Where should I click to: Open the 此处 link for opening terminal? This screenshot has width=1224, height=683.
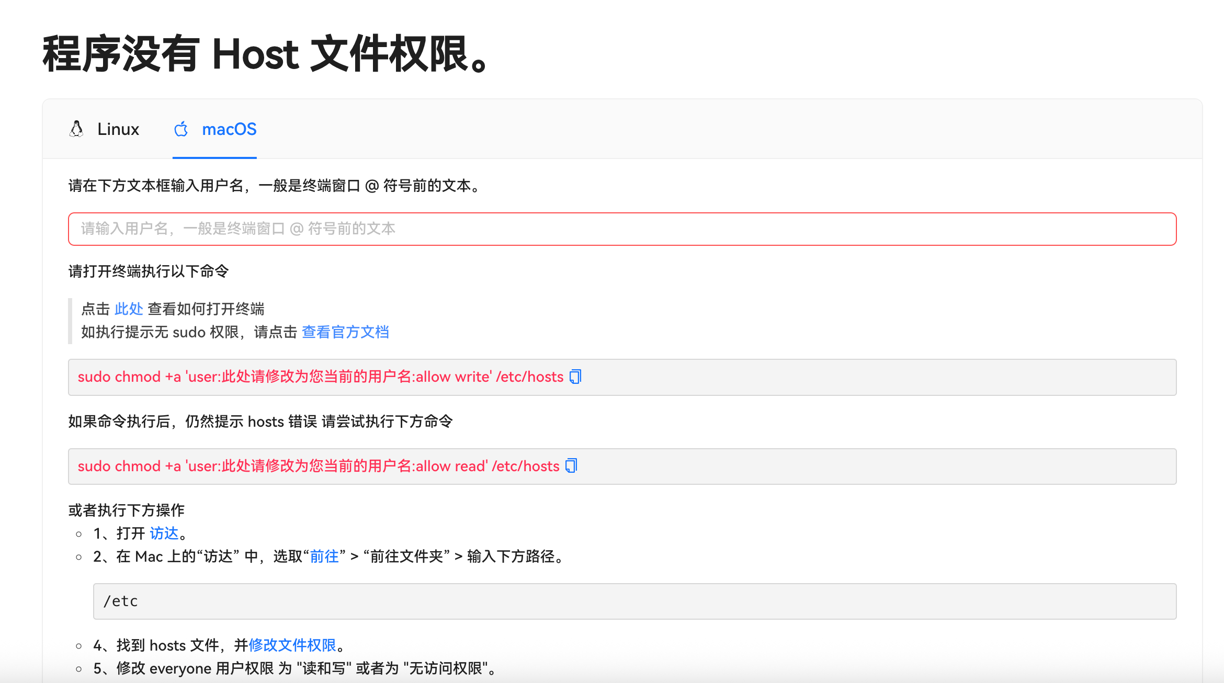[129, 309]
